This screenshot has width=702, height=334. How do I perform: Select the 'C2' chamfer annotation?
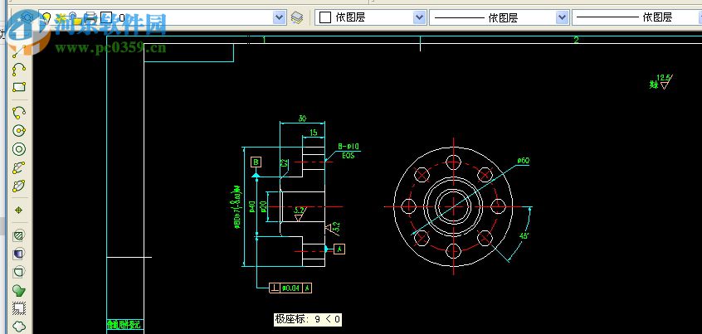[285, 163]
